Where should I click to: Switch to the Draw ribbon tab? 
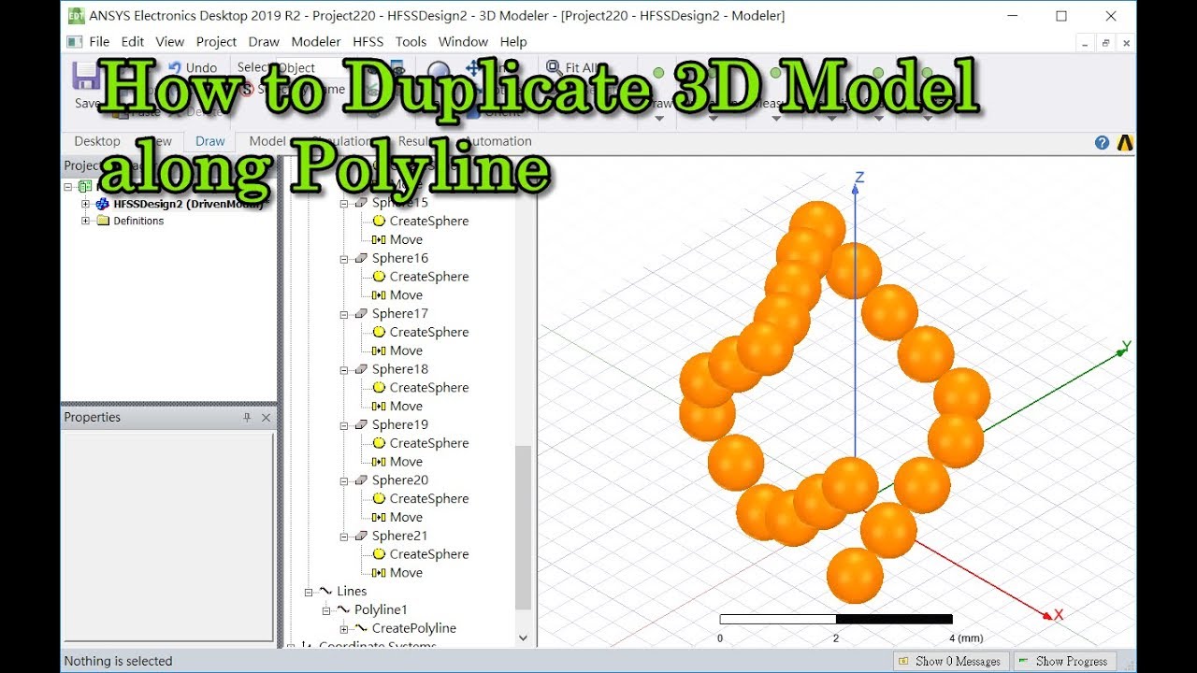[x=210, y=142]
